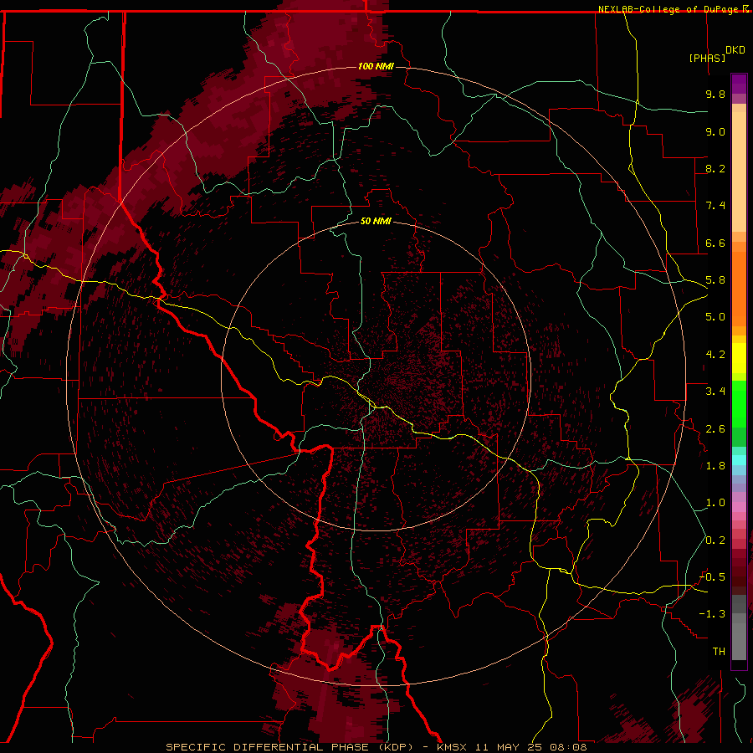The image size is (753, 753).
Task: Click the 3.4 legend value
Action: pos(715,392)
